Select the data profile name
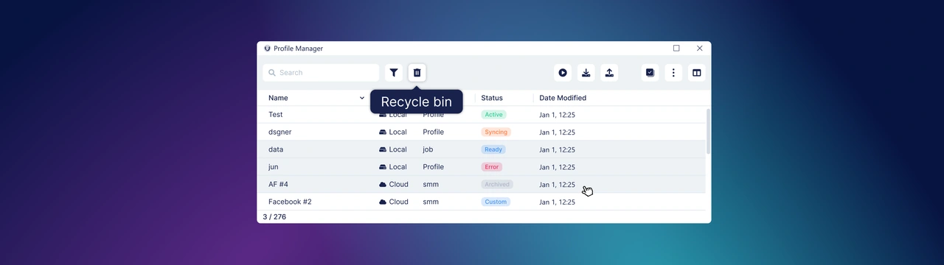The height and width of the screenshot is (265, 944). pyautogui.click(x=276, y=149)
